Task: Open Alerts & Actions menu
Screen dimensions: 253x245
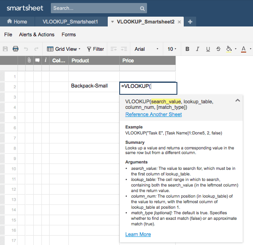Action: point(37,35)
